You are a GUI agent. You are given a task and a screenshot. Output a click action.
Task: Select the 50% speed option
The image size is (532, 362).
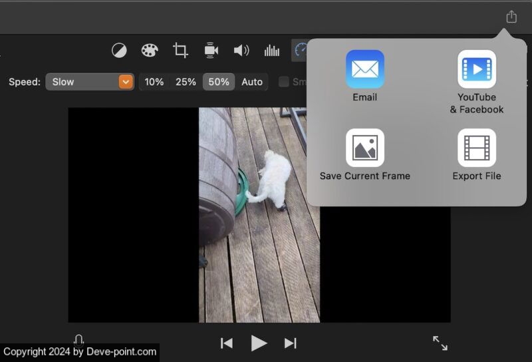coord(219,82)
